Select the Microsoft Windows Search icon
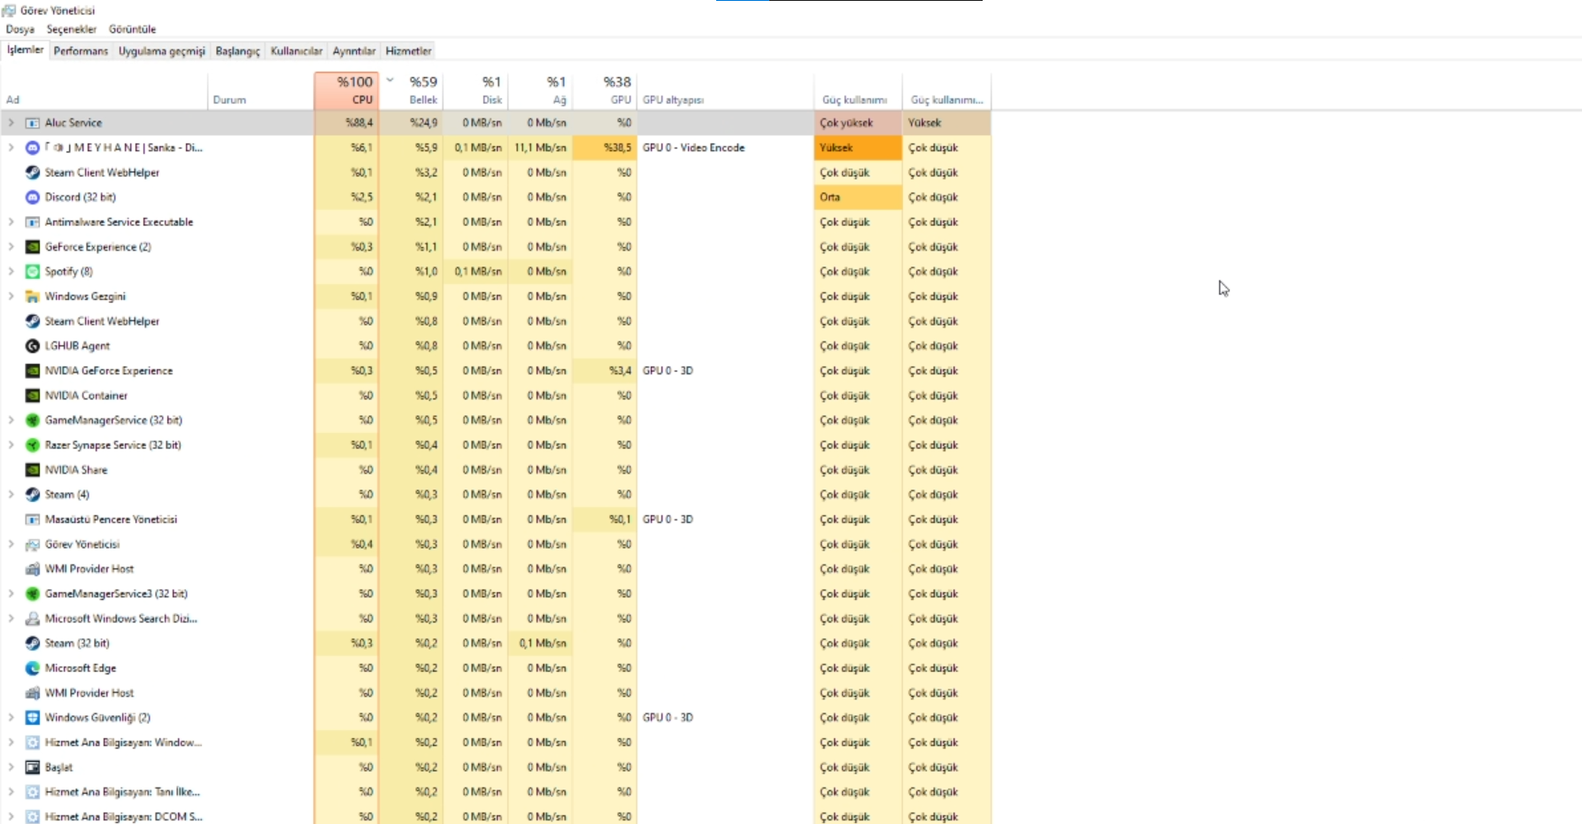Image resolution: width=1582 pixels, height=824 pixels. (33, 619)
